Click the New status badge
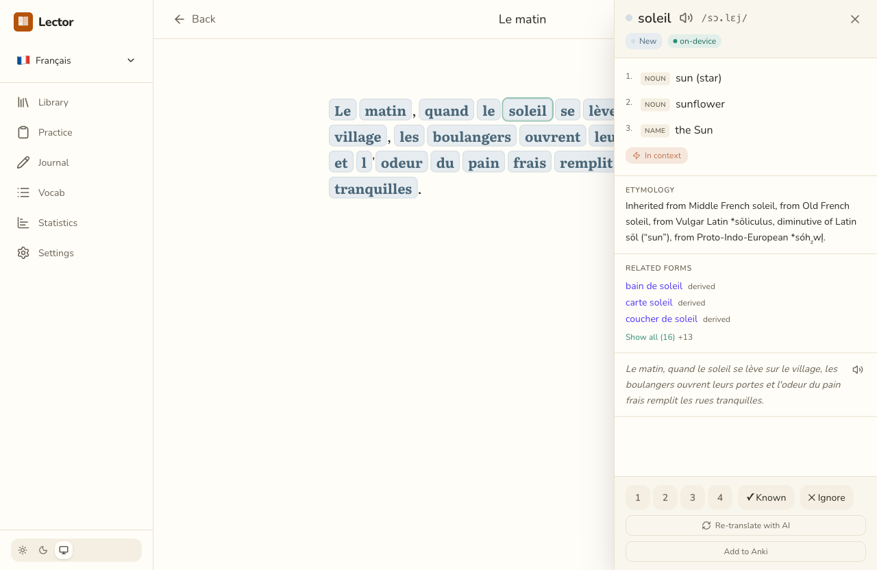 click(x=644, y=41)
